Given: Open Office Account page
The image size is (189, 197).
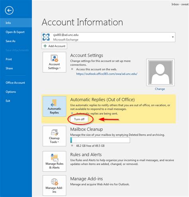Looking at the screenshot, I should pos(15,83).
